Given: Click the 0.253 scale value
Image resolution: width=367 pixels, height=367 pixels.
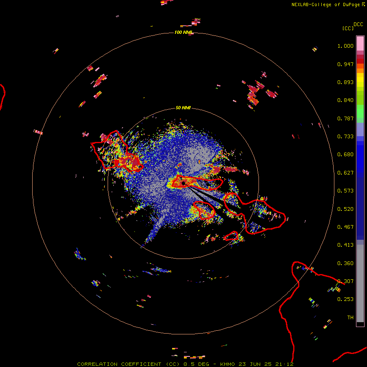Looking at the screenshot, I should coord(345,299).
